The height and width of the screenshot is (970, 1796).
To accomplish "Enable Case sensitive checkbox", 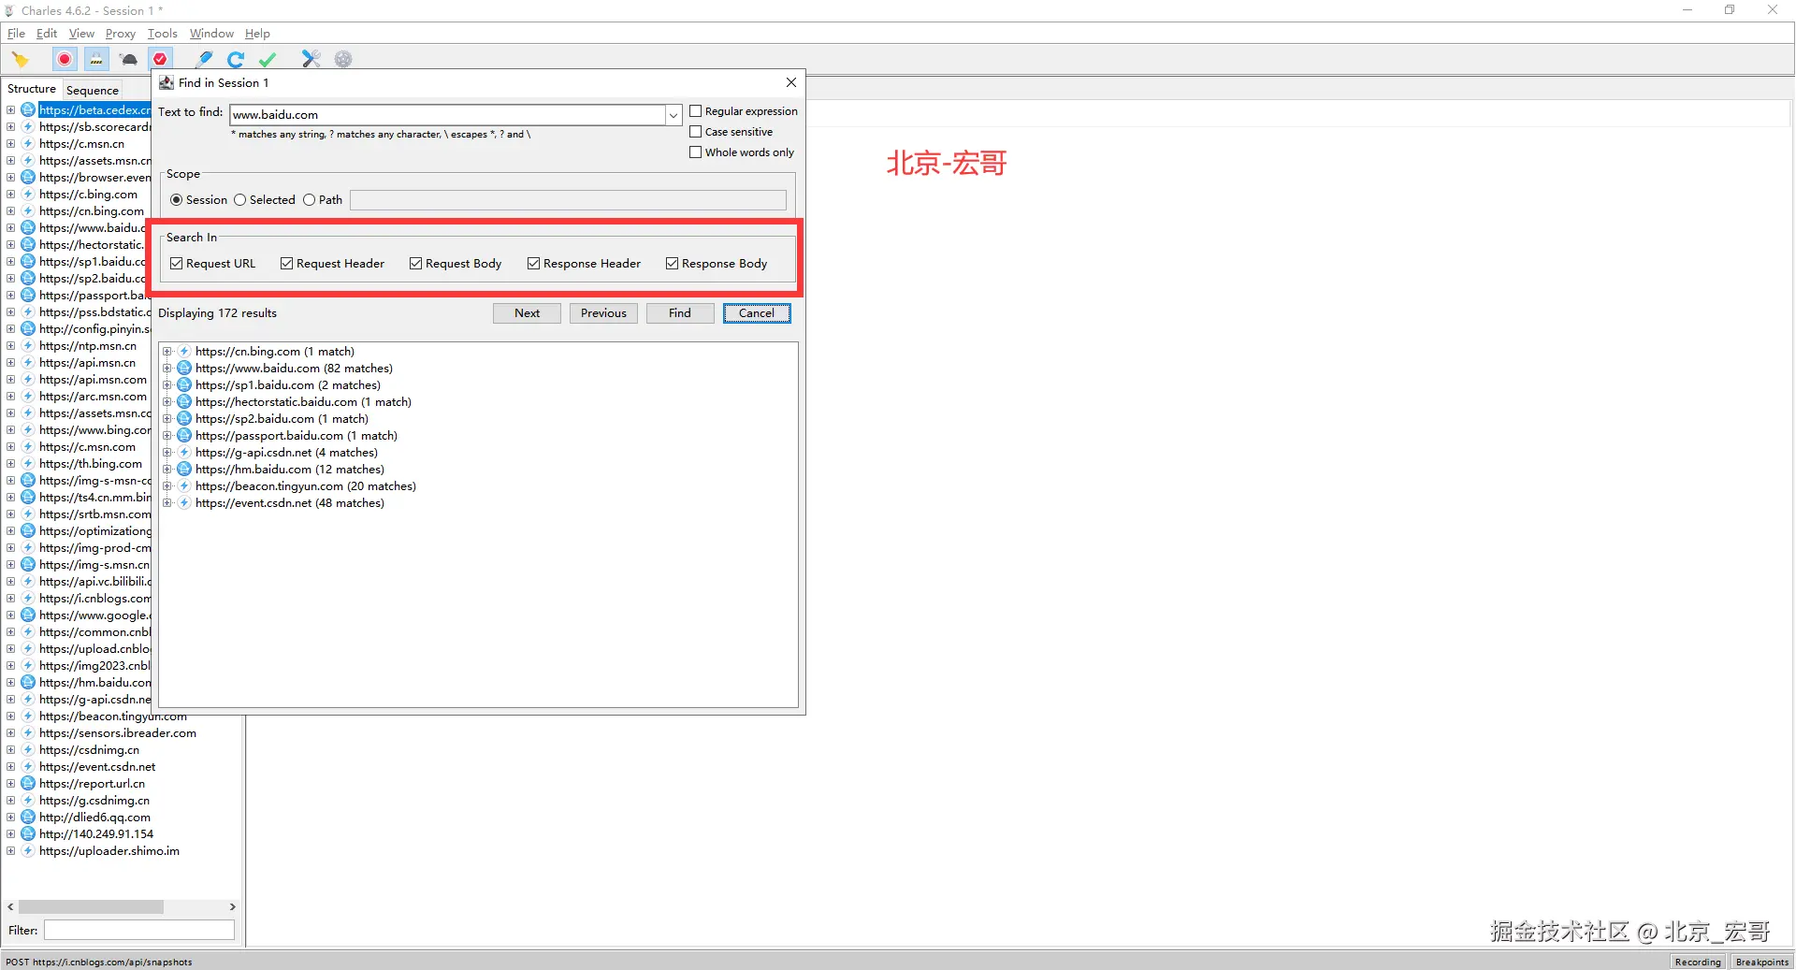I will point(695,132).
